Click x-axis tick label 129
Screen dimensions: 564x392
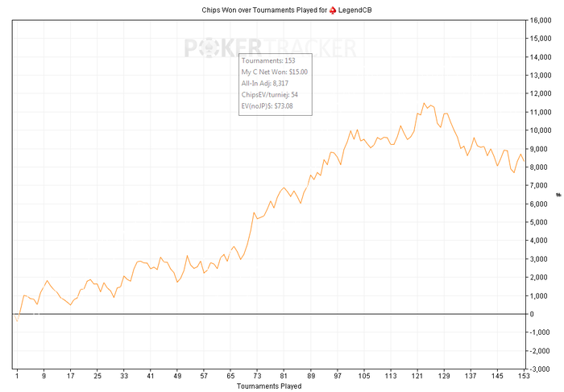point(444,376)
